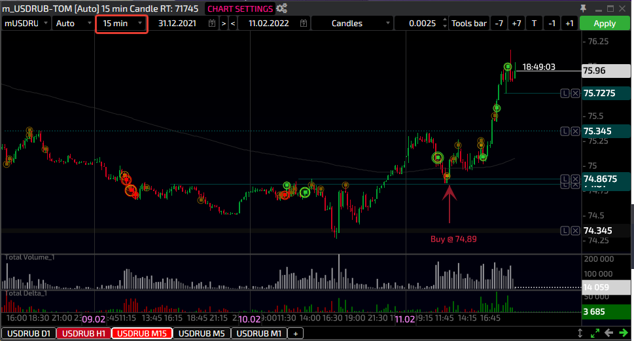Open calendar picker for end date 11.02.2022
The image size is (634, 341).
(x=304, y=24)
